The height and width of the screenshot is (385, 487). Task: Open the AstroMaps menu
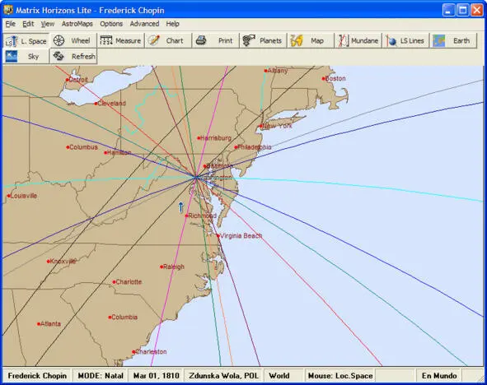[77, 24]
